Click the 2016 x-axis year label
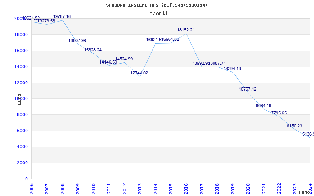The height and width of the screenshot is (196, 314). point(186,189)
